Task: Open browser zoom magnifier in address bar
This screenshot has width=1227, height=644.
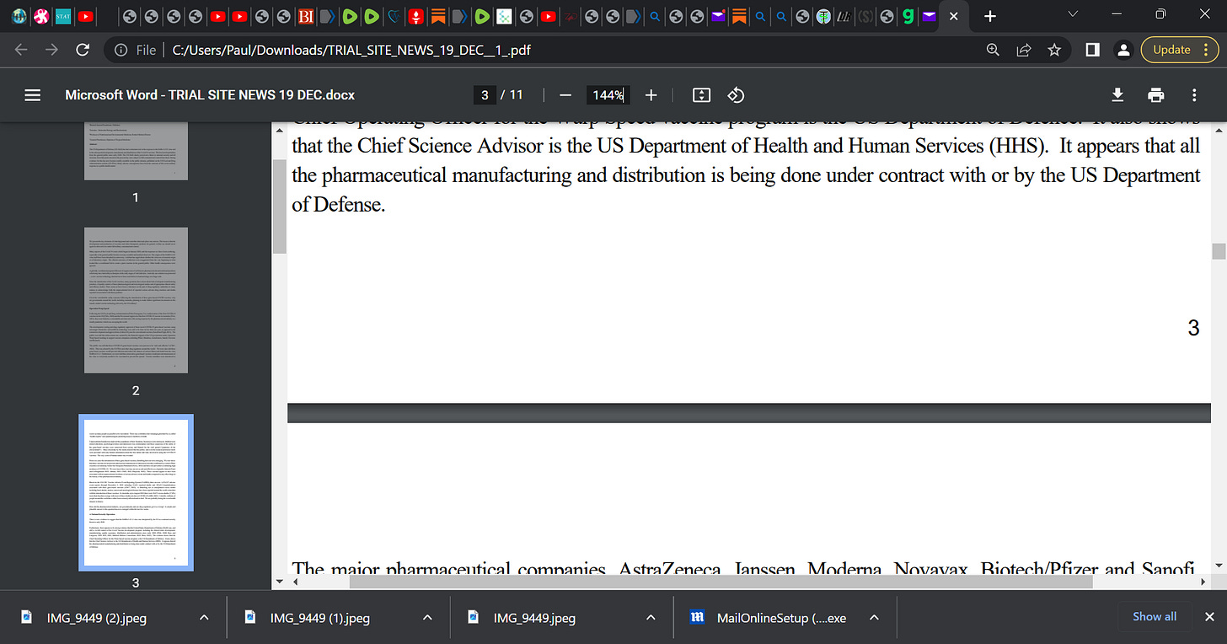Action: click(994, 50)
